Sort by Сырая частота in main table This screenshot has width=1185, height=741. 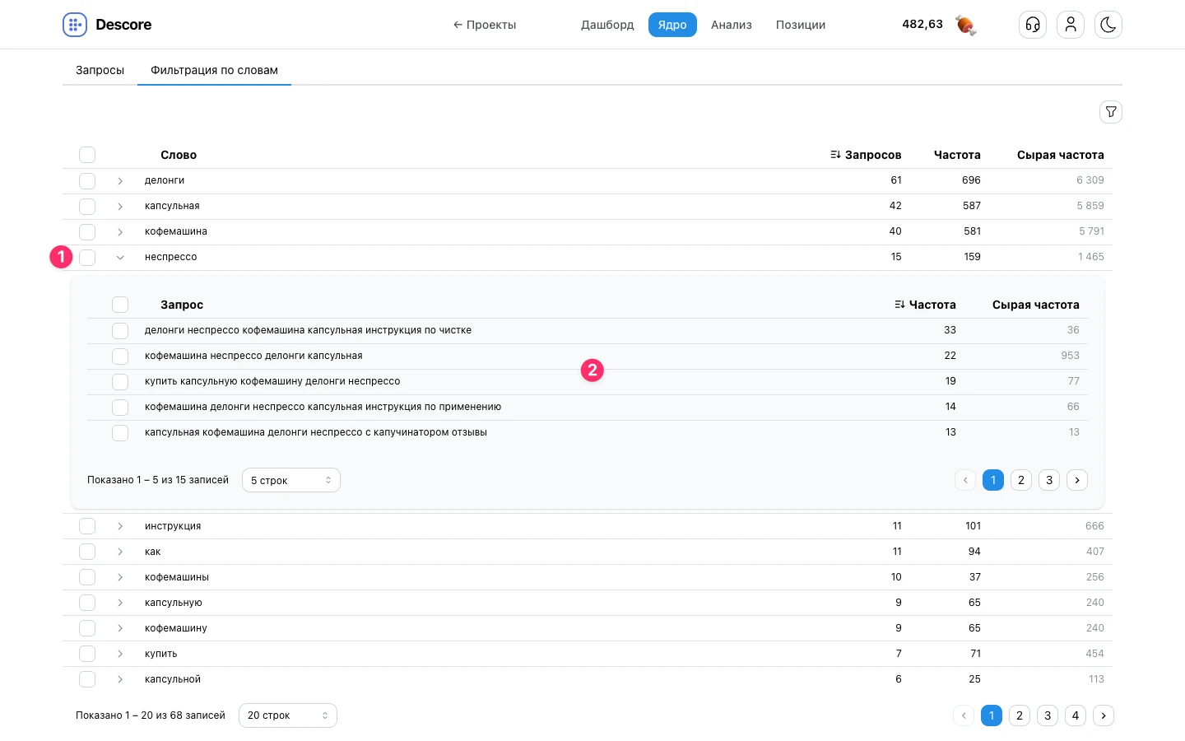[x=1061, y=155]
